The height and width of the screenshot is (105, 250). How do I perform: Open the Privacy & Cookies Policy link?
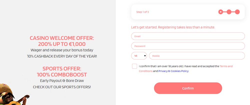tap(173, 71)
